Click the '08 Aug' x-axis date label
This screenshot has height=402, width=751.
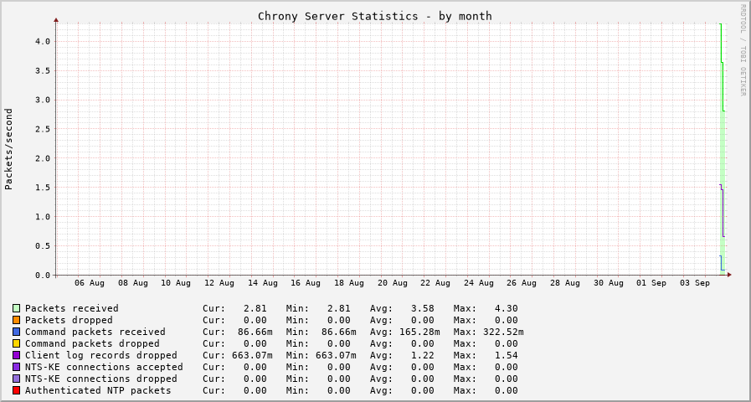132,283
